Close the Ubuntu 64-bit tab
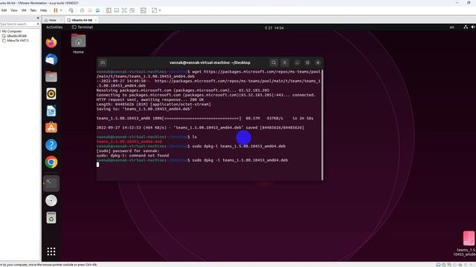Viewport: 476px width, 267px height. 96,20
